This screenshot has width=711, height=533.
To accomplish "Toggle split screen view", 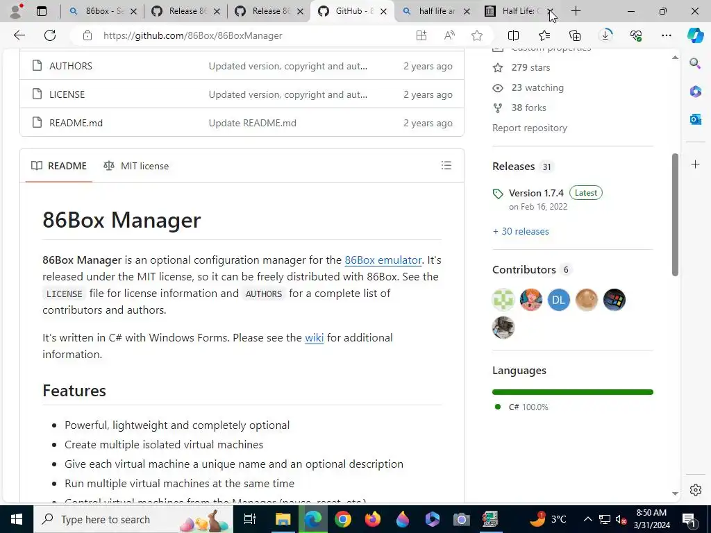I will point(513,35).
